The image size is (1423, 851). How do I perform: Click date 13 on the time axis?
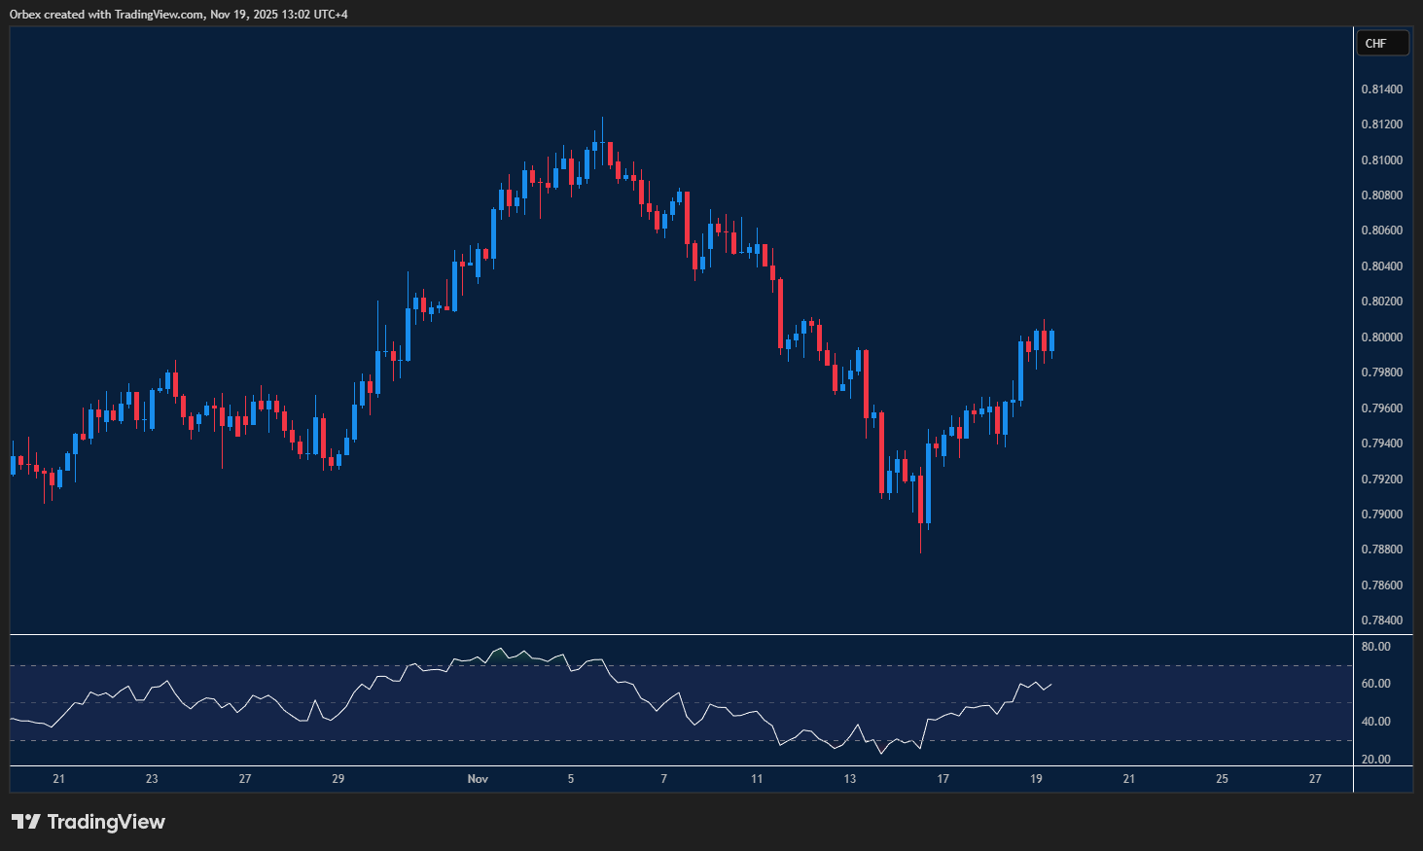(x=849, y=779)
